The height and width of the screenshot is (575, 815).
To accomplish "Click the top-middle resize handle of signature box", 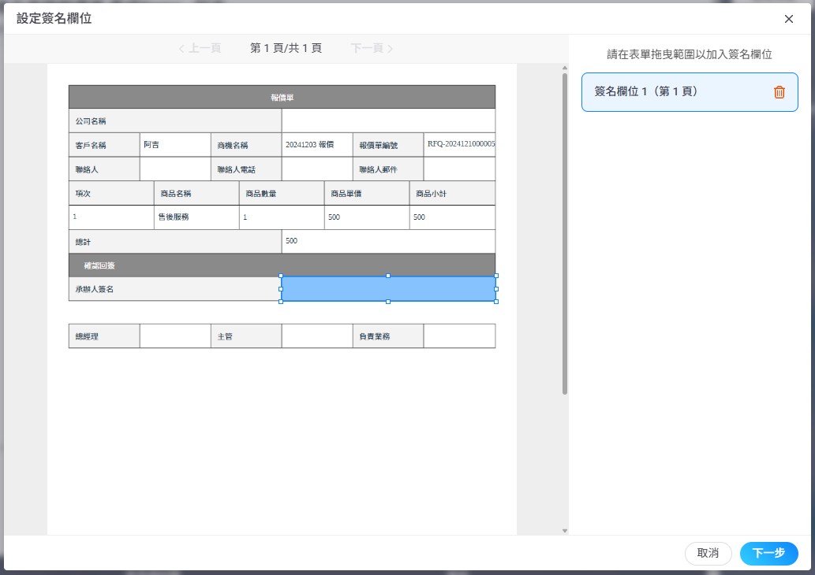I will pyautogui.click(x=388, y=276).
